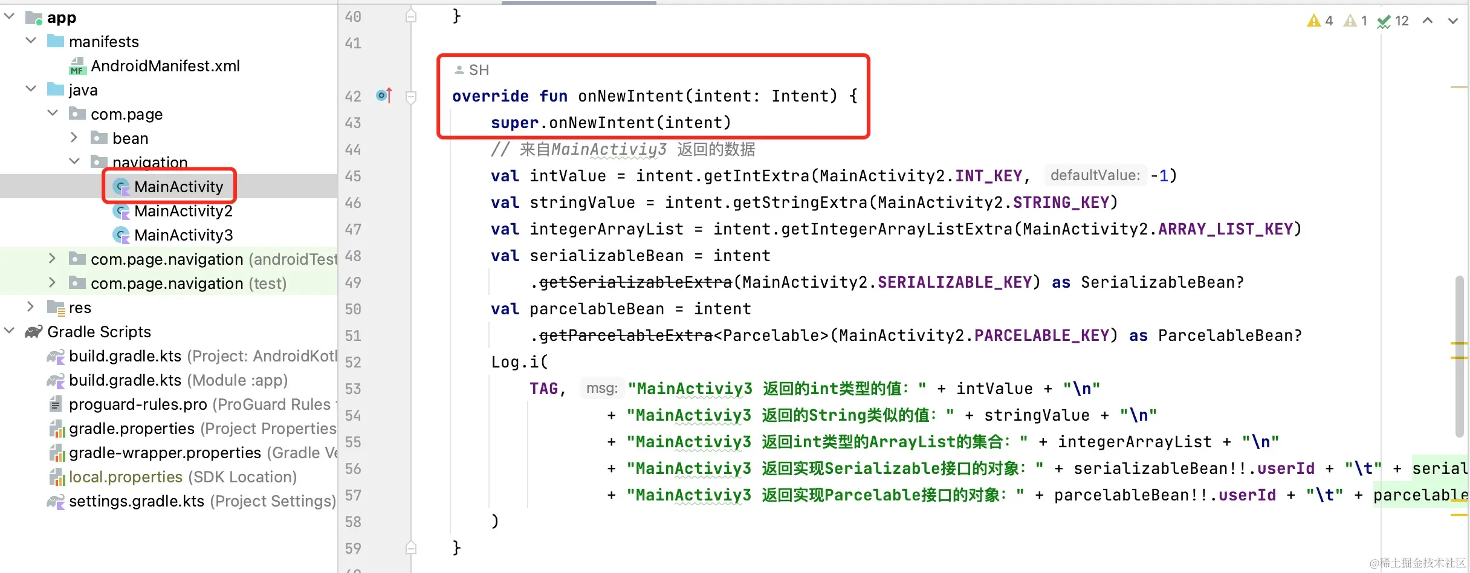
Task: Open settings.gradle.kts file
Action: pyautogui.click(x=202, y=500)
